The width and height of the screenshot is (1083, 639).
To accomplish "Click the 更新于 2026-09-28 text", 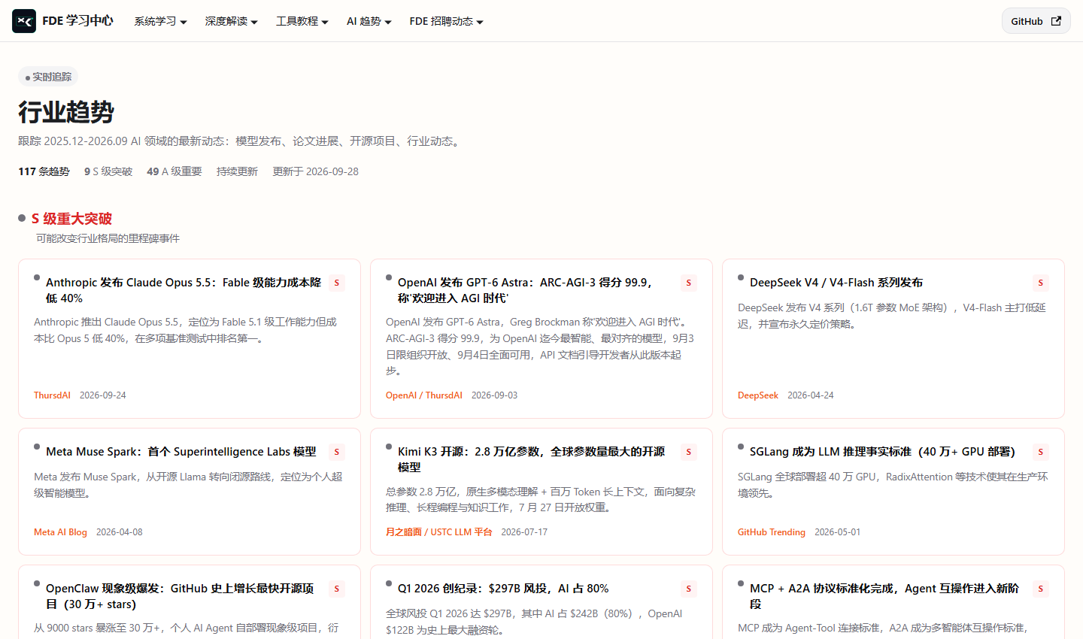I will (x=316, y=171).
